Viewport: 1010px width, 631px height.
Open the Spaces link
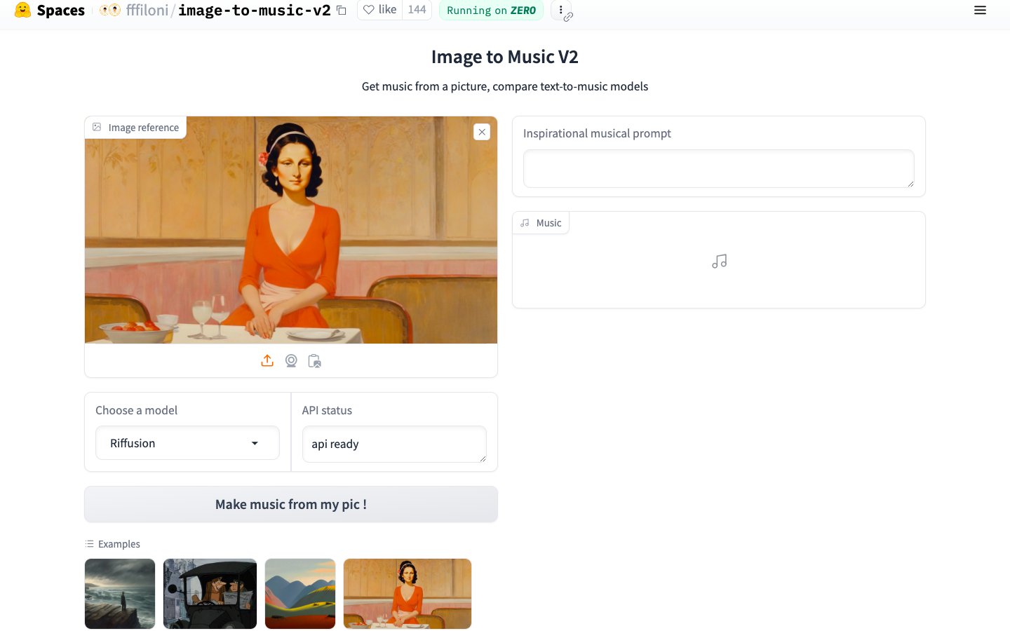[x=60, y=11]
